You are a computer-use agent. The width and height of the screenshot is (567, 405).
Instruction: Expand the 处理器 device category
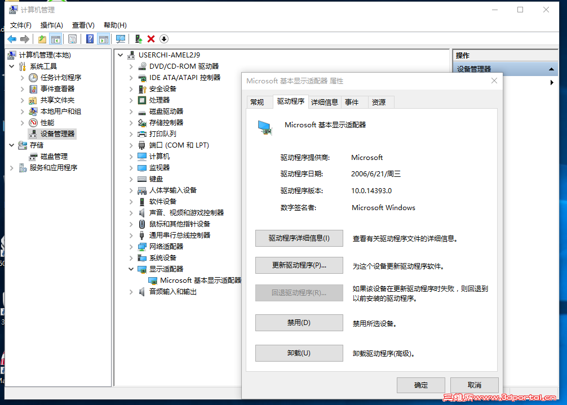pyautogui.click(x=131, y=100)
